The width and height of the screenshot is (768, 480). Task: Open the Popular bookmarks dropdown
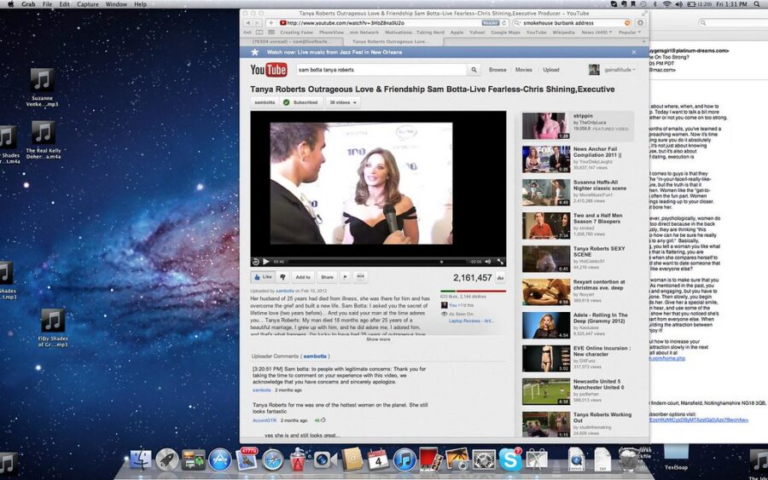tap(630, 32)
